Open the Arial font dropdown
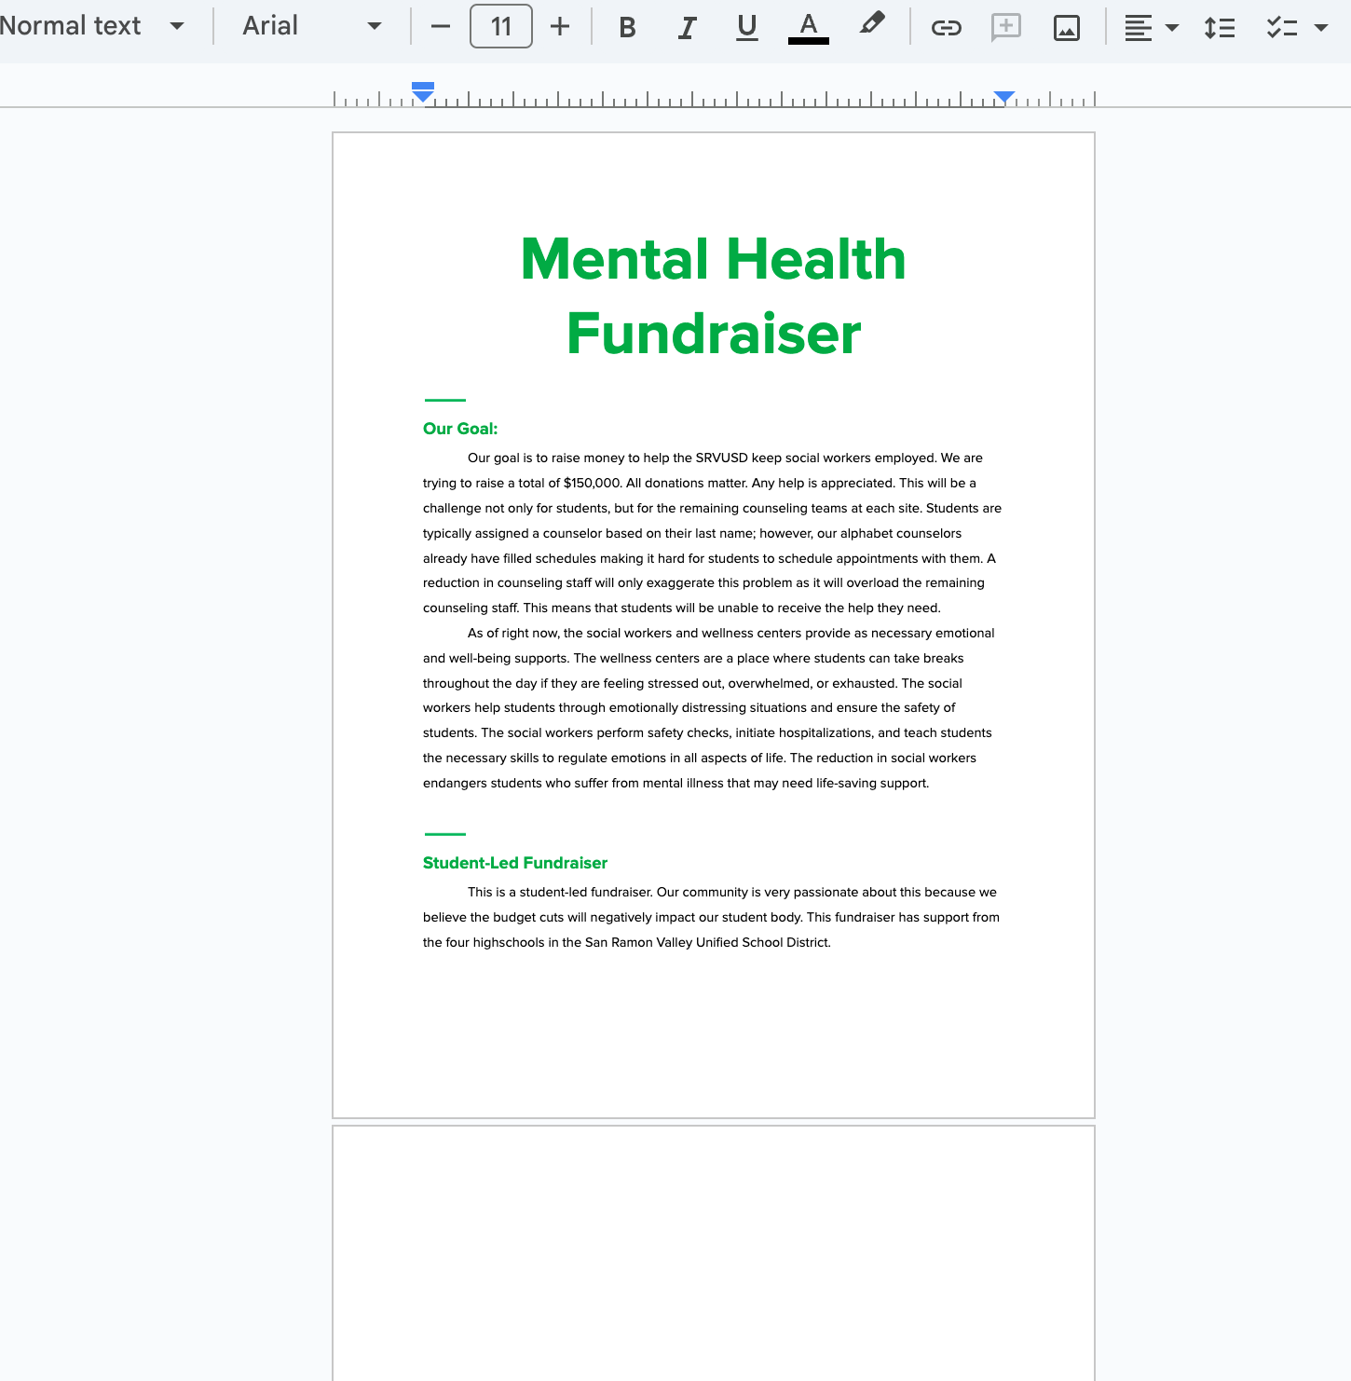The height and width of the screenshot is (1381, 1351). tap(311, 26)
